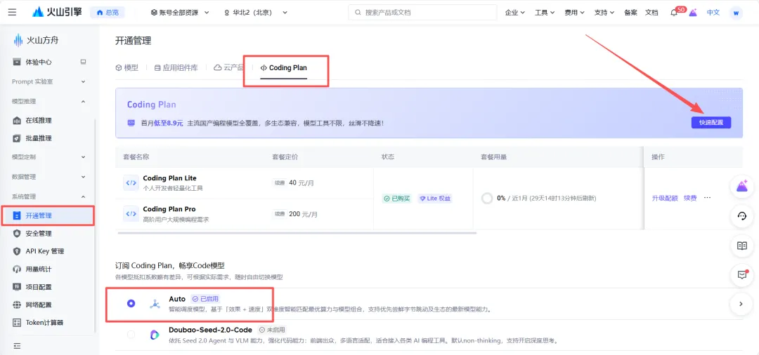
Task: Click the 备案 header menu item
Action: 630,13
